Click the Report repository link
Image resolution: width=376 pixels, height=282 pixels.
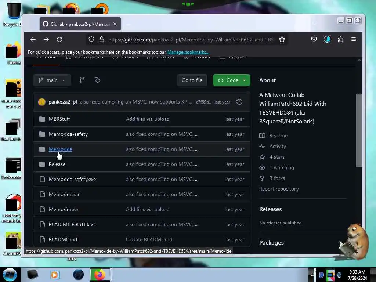coord(279,189)
